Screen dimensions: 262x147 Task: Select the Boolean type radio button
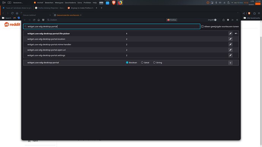(x=127, y=63)
